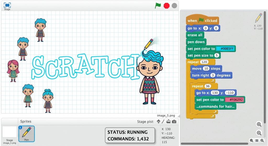Open the #00E5FF pen color swatch
This screenshot has width=268, height=146.
point(225,49)
